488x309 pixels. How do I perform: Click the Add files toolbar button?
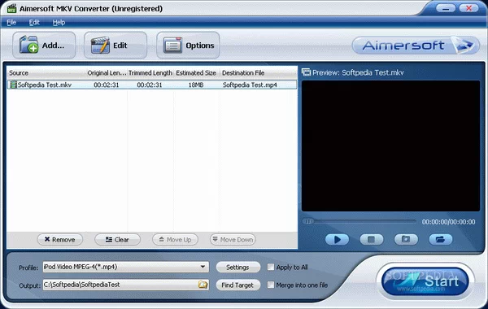pyautogui.click(x=44, y=46)
